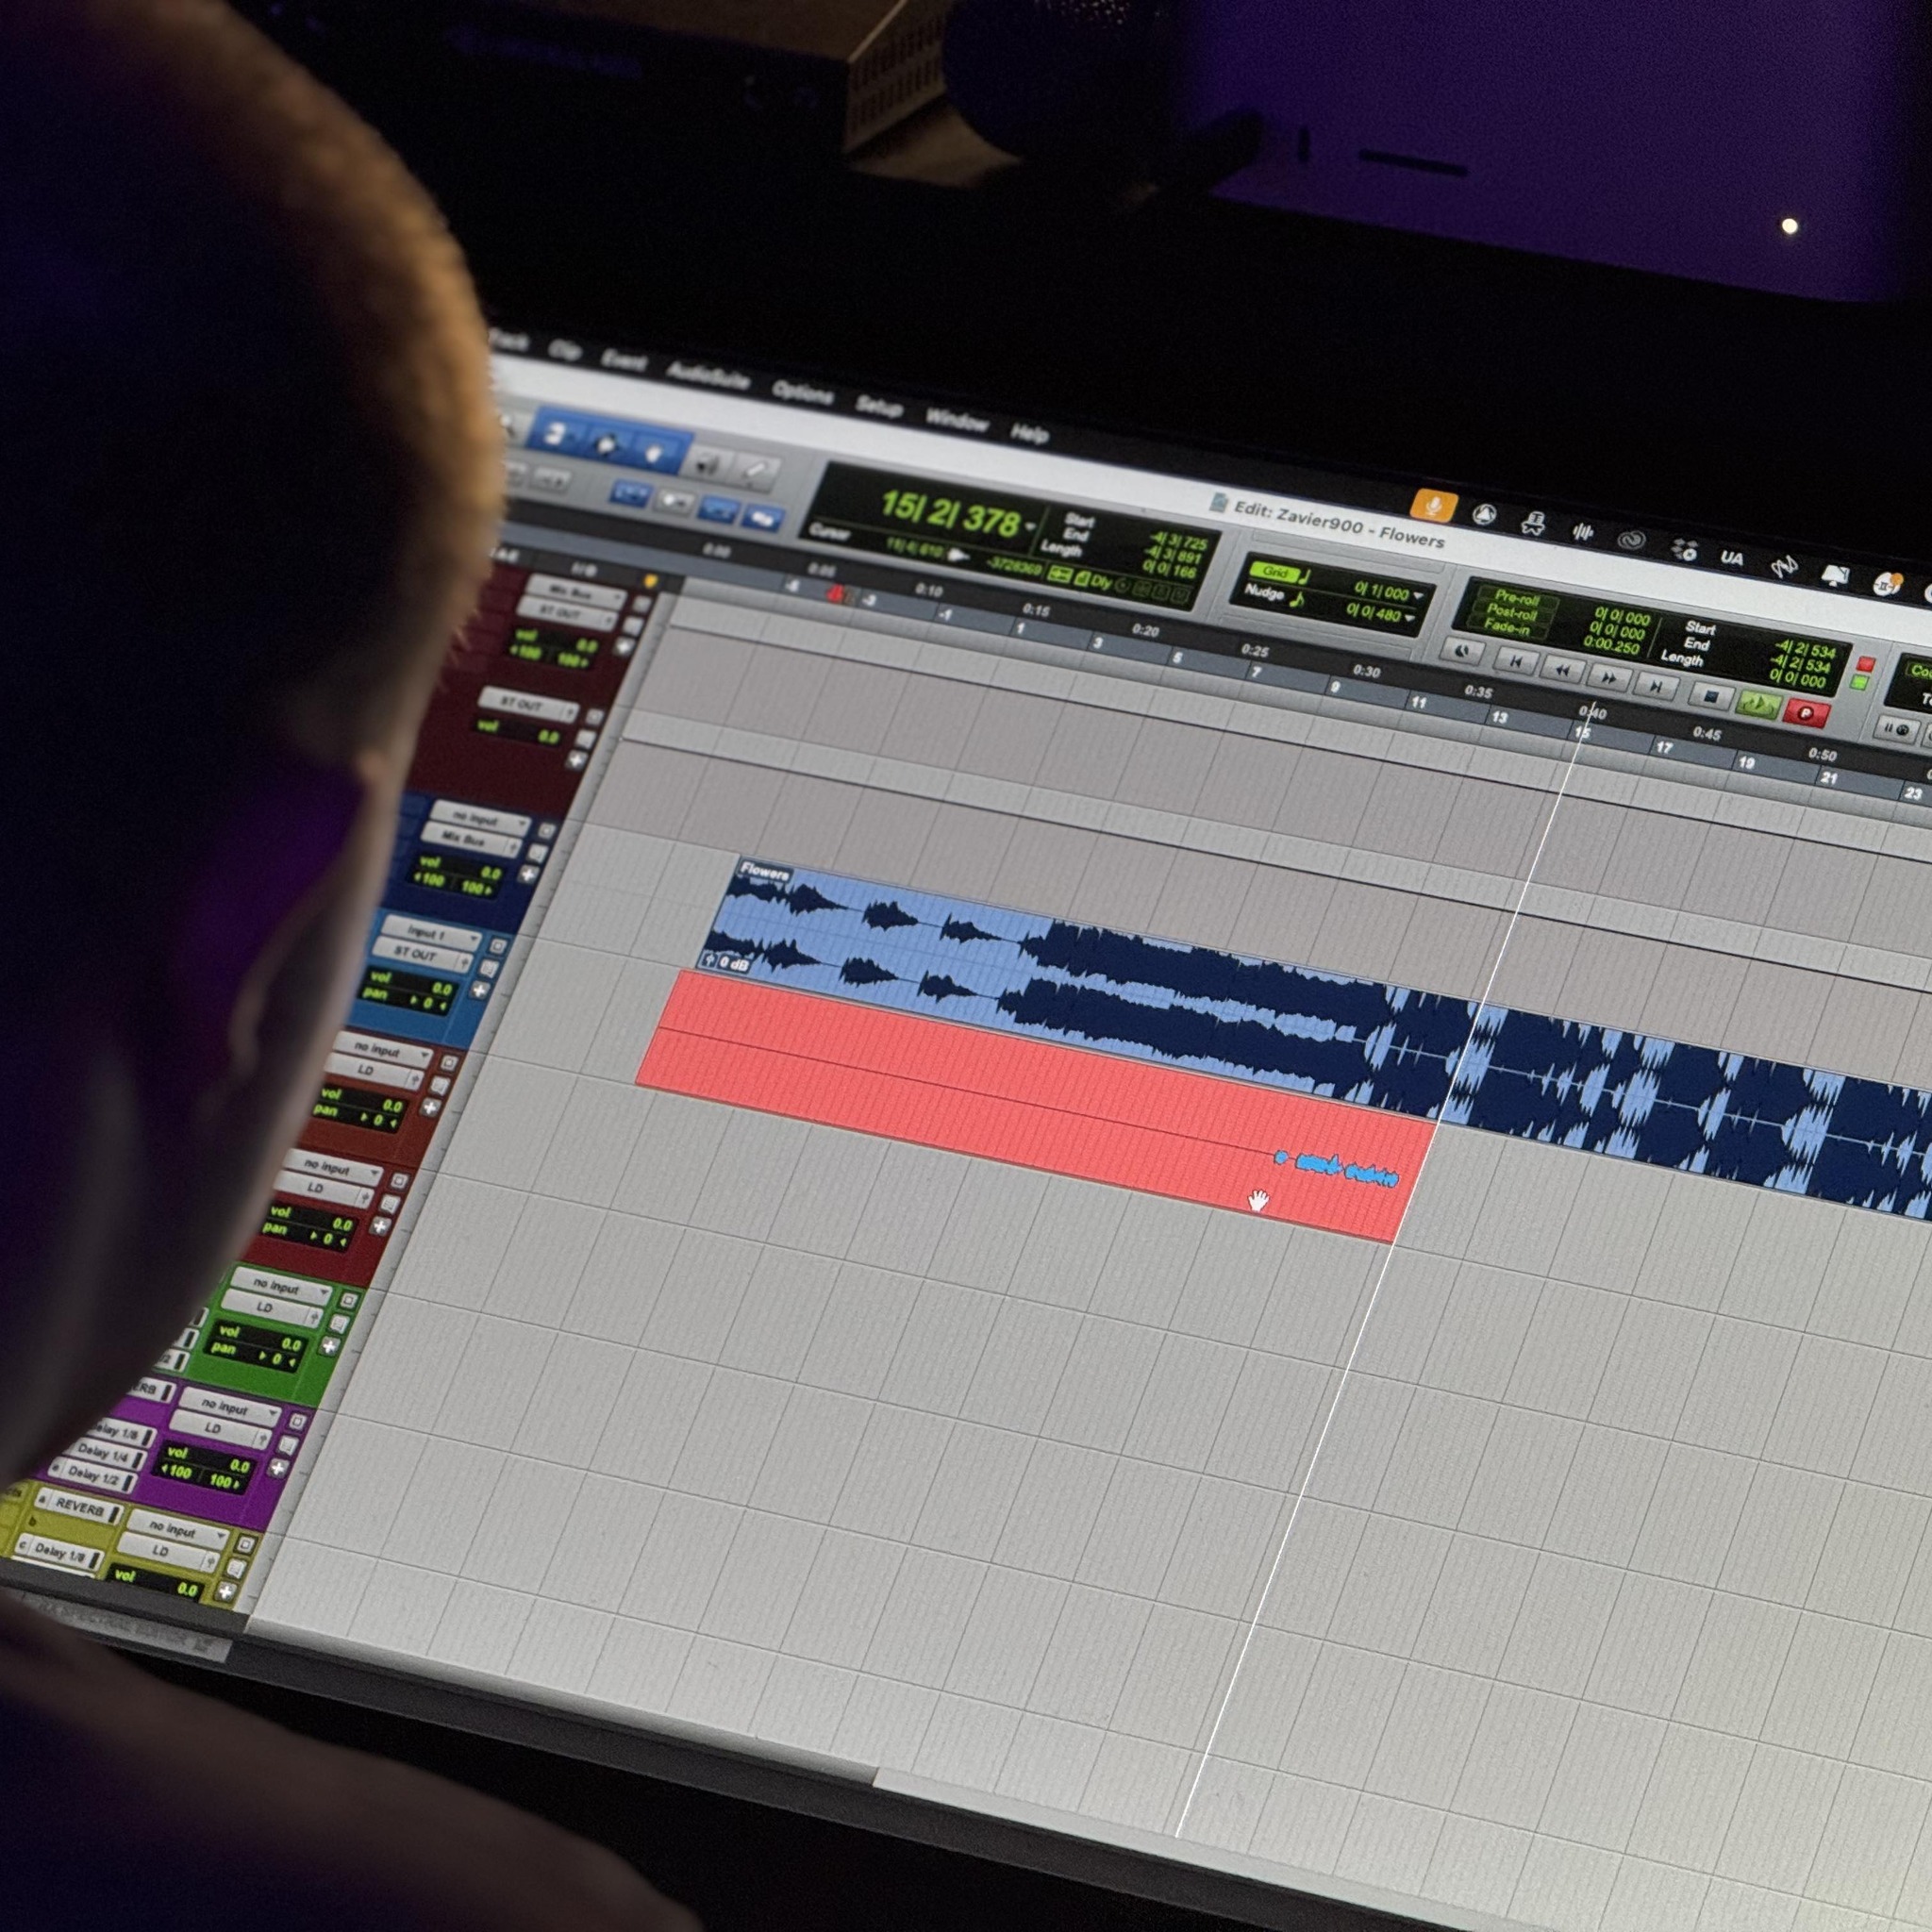The image size is (1932, 1932).
Task: Select the Pencil tool
Action: [756, 471]
